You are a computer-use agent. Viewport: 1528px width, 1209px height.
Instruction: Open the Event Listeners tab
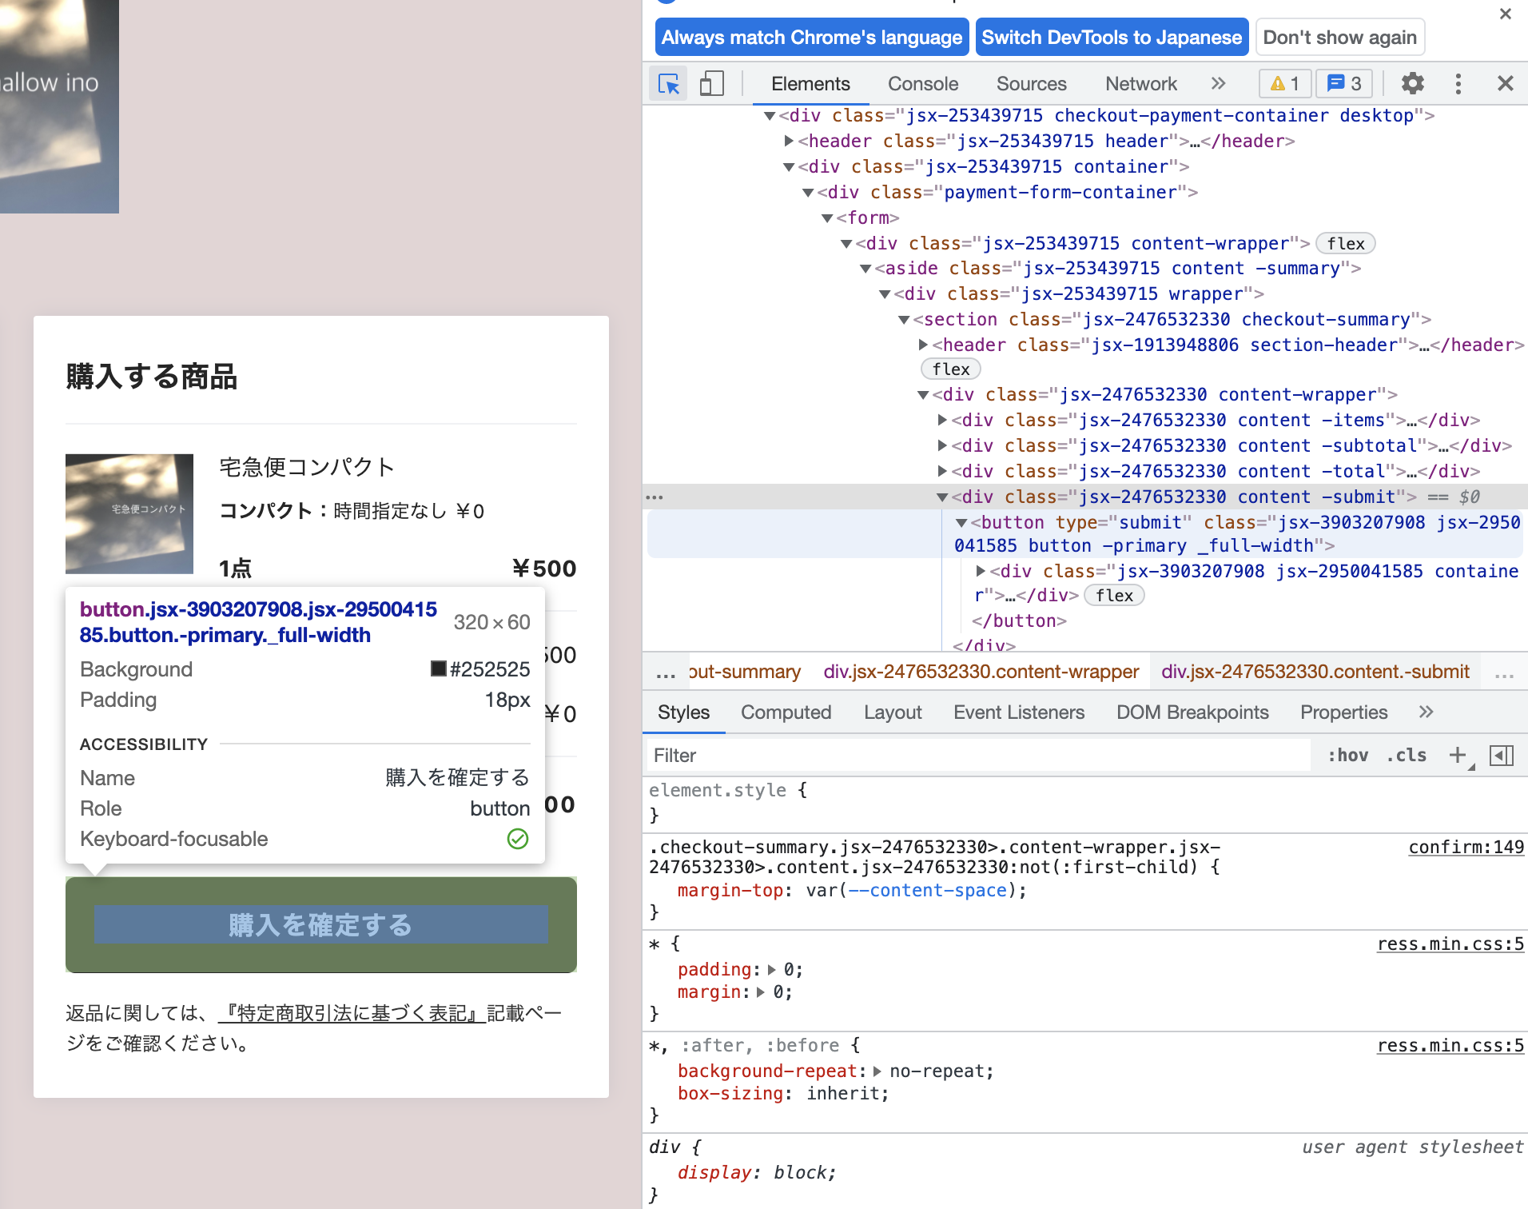pyautogui.click(x=1019, y=712)
